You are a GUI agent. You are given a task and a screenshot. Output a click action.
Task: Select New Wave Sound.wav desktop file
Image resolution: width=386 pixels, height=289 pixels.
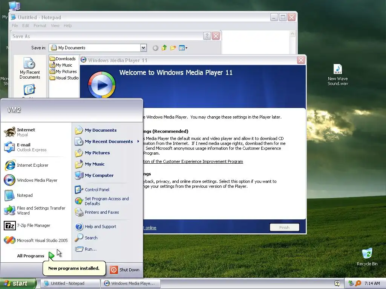pyautogui.click(x=338, y=75)
